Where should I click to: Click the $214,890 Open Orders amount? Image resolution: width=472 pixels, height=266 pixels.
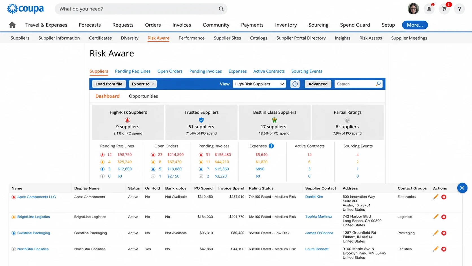[x=175, y=155]
